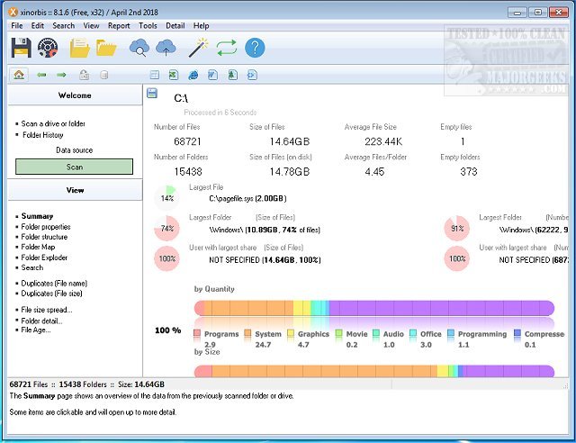This screenshot has height=443, width=576.
Task: Click the Programming legend color swatch
Action: click(x=451, y=334)
